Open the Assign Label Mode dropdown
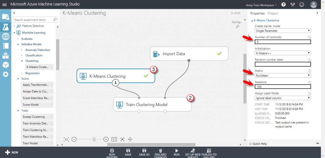The image size is (325, 158). pos(283,98)
